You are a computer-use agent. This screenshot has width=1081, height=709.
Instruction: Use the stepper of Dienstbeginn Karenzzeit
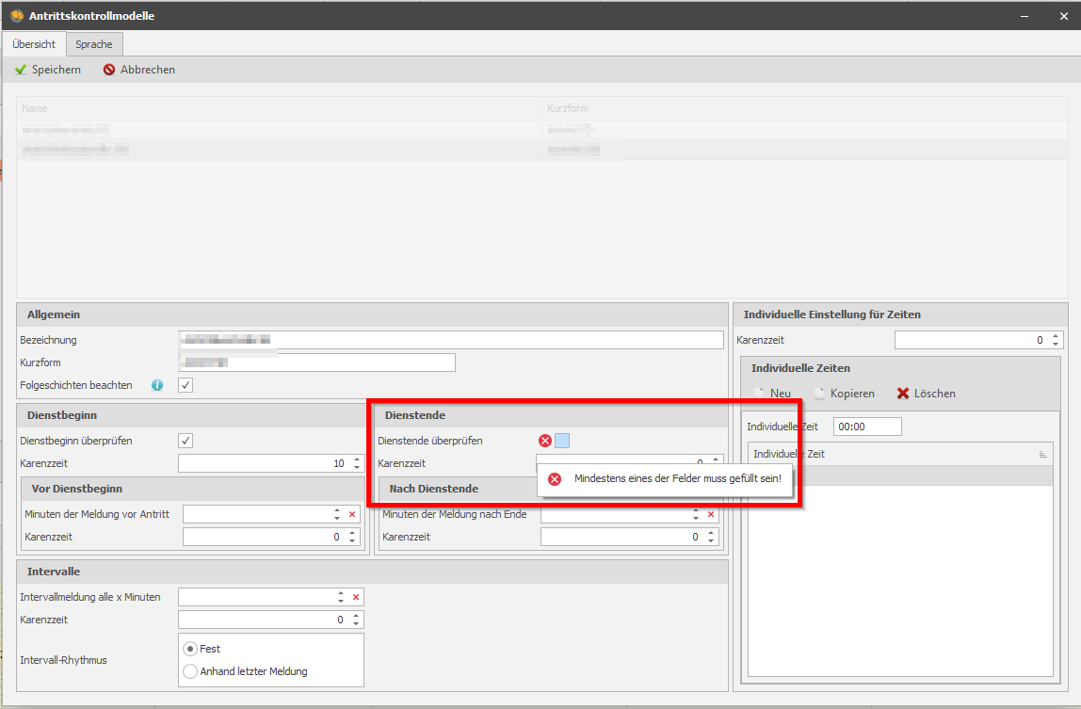coord(357,463)
